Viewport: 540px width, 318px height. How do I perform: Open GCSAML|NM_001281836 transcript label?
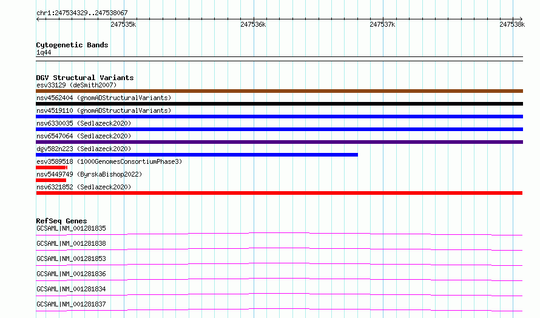71,274
